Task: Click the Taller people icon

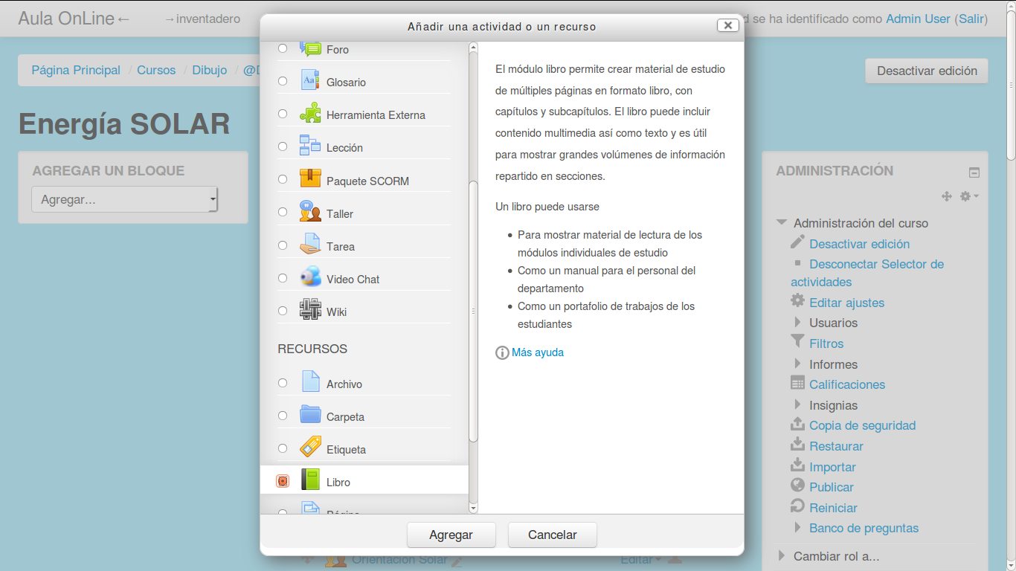Action: [x=310, y=212]
